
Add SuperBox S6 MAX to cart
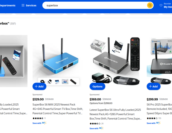39,86
